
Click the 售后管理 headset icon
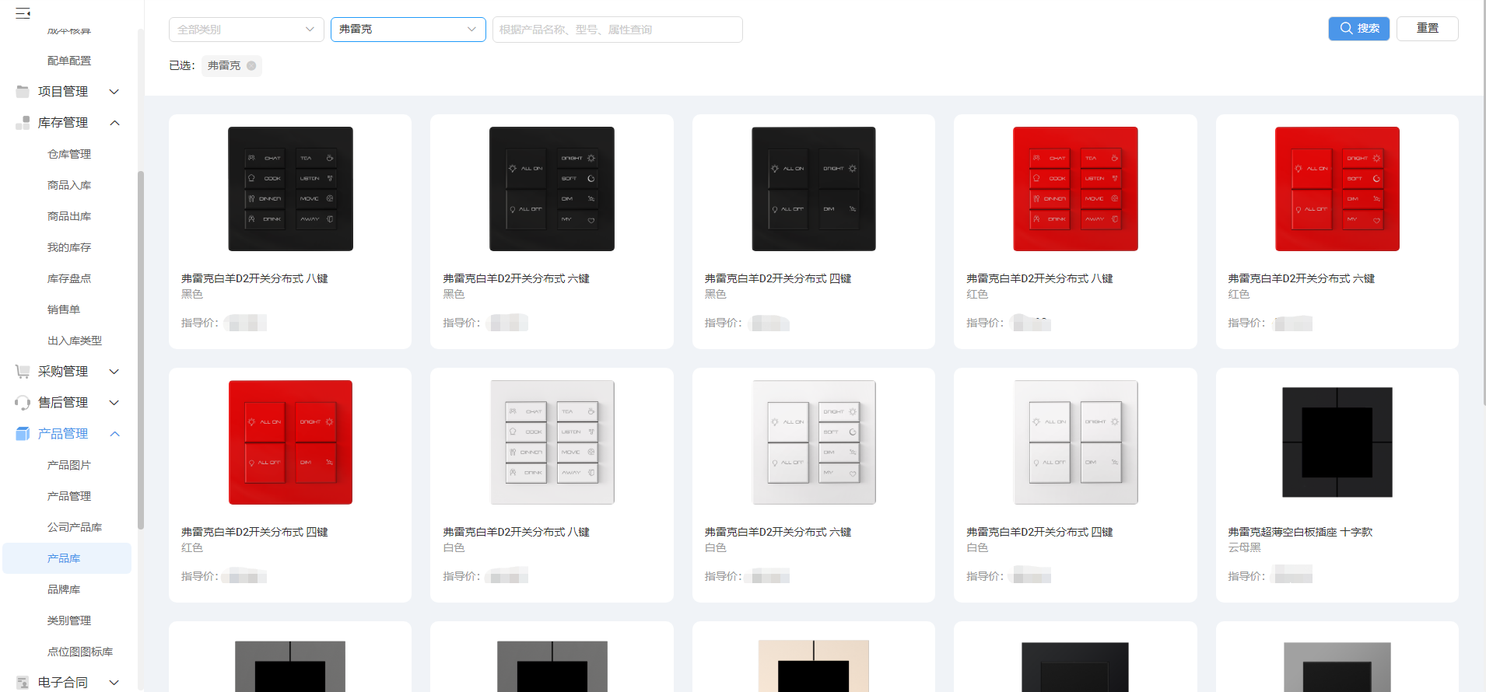23,403
